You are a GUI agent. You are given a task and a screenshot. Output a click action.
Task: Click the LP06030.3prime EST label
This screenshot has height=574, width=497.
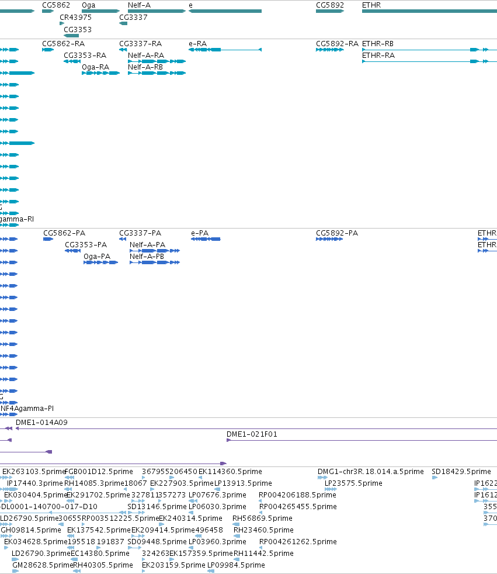coord(218,506)
